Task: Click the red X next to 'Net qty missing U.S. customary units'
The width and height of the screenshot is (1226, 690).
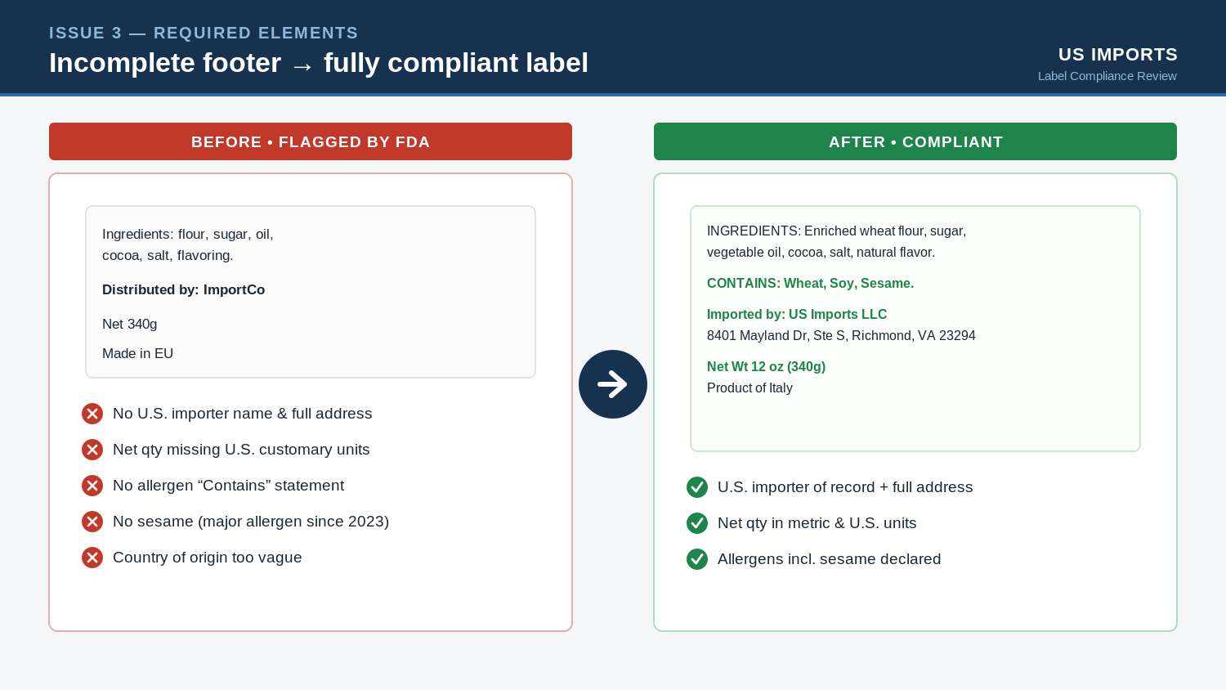Action: point(92,450)
